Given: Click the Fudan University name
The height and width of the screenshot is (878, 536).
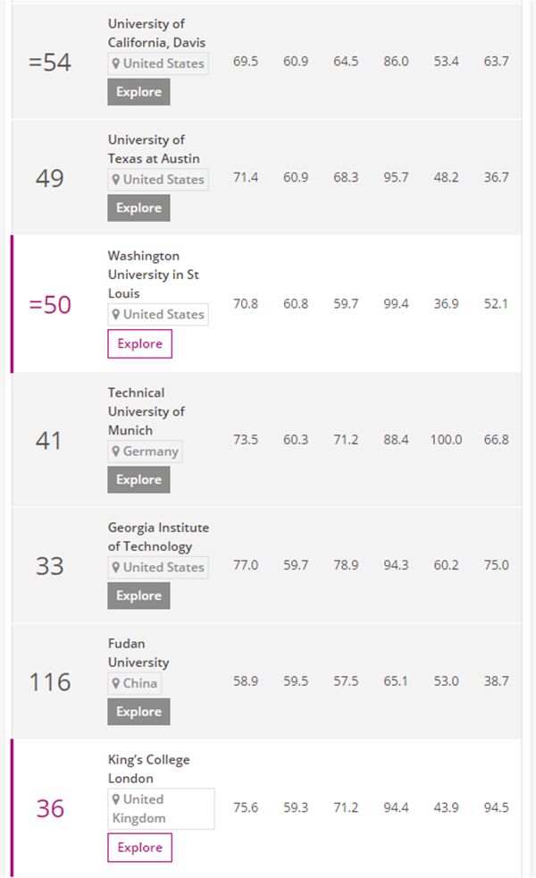Looking at the screenshot, I should point(138,653).
